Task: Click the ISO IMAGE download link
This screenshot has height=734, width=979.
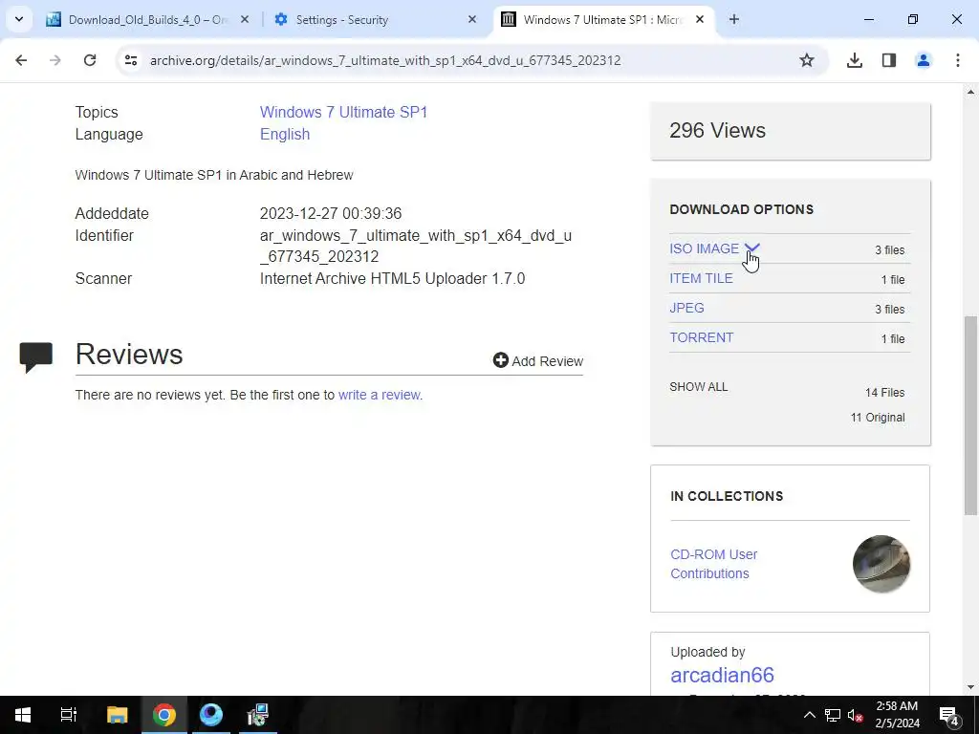Action: [705, 248]
